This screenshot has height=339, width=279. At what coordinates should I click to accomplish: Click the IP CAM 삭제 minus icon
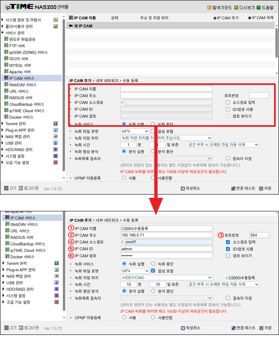tap(249, 18)
